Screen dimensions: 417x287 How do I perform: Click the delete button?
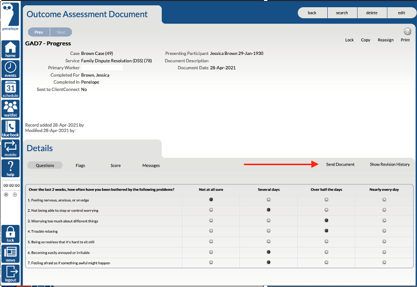[372, 13]
